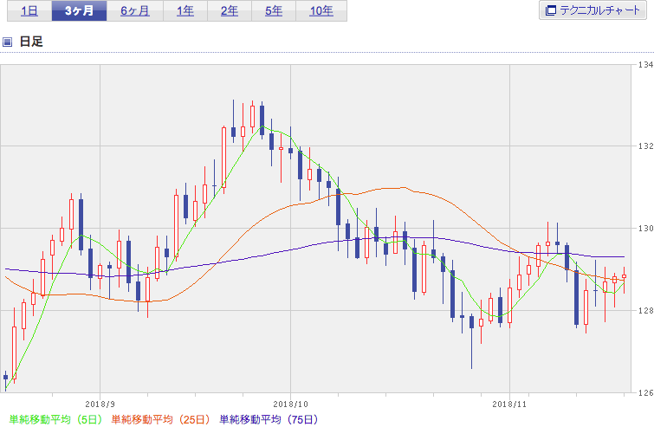
Task: Select the 10年 chart range
Action: pyautogui.click(x=321, y=11)
